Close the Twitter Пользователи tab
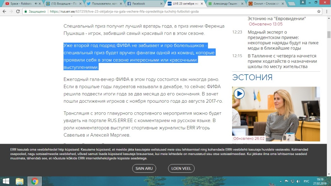This screenshot has width=331, height=186. coord(121,4)
